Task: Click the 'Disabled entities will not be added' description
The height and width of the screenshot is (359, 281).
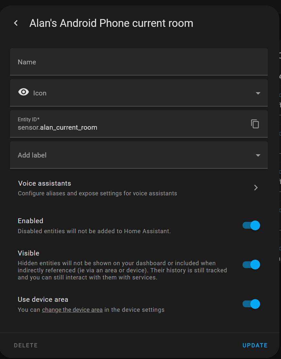Action: tap(94, 231)
